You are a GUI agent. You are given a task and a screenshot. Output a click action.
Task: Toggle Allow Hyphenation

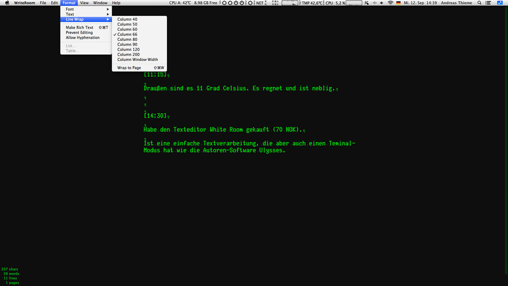[86, 38]
